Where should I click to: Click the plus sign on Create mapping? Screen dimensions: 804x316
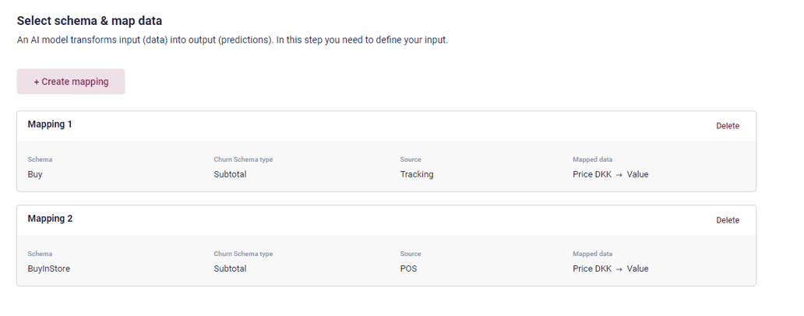coord(37,82)
